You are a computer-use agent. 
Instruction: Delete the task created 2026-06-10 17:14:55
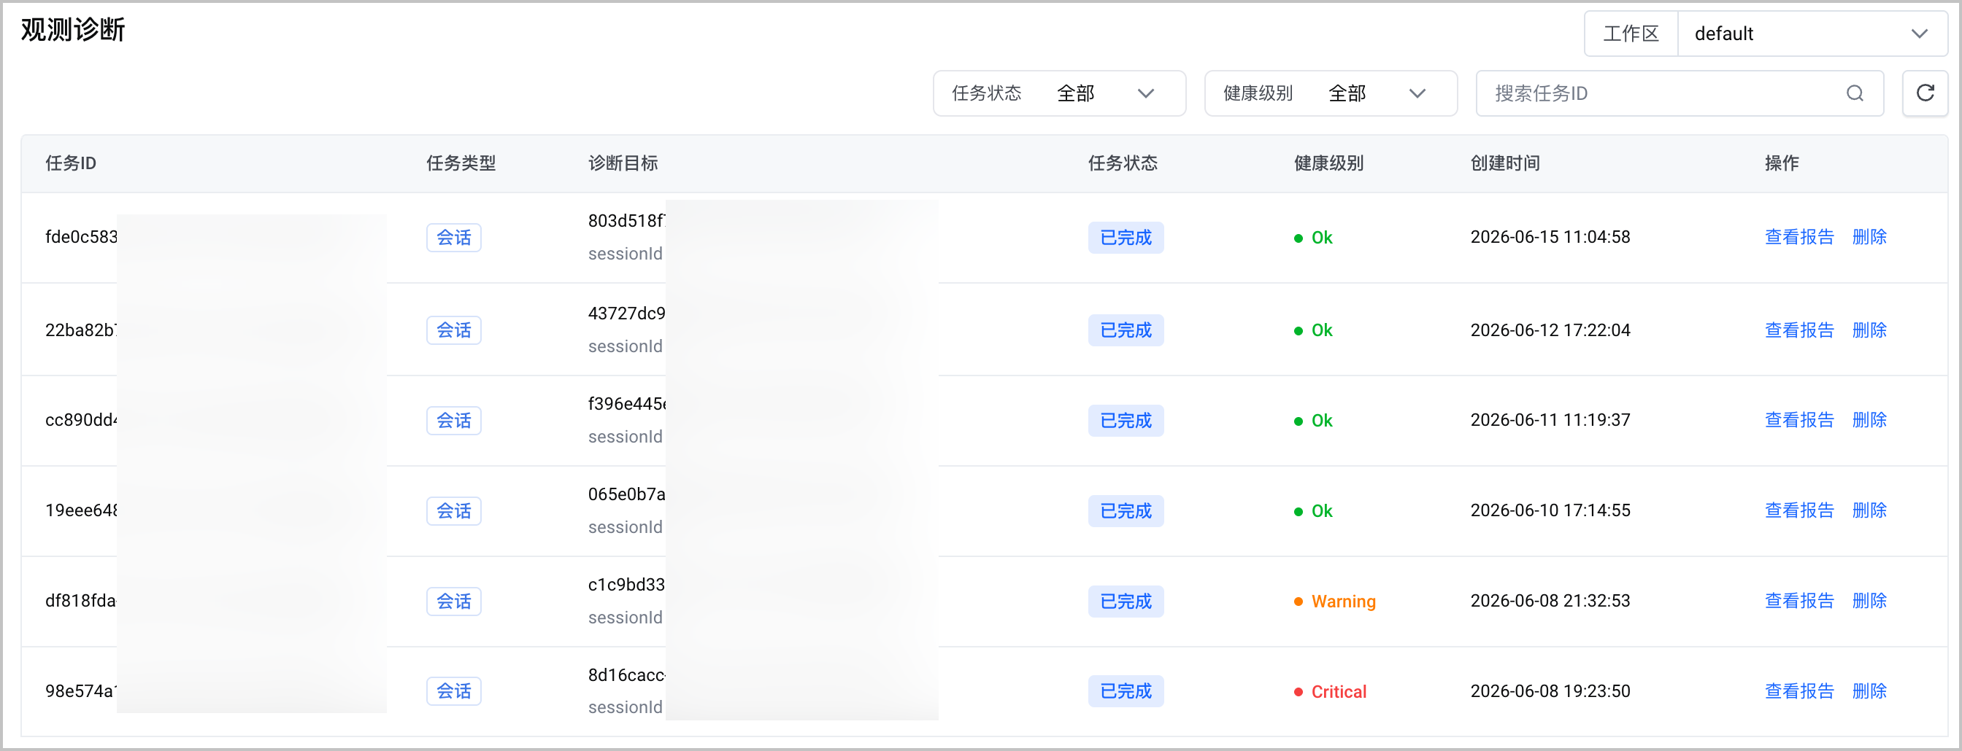[1869, 510]
